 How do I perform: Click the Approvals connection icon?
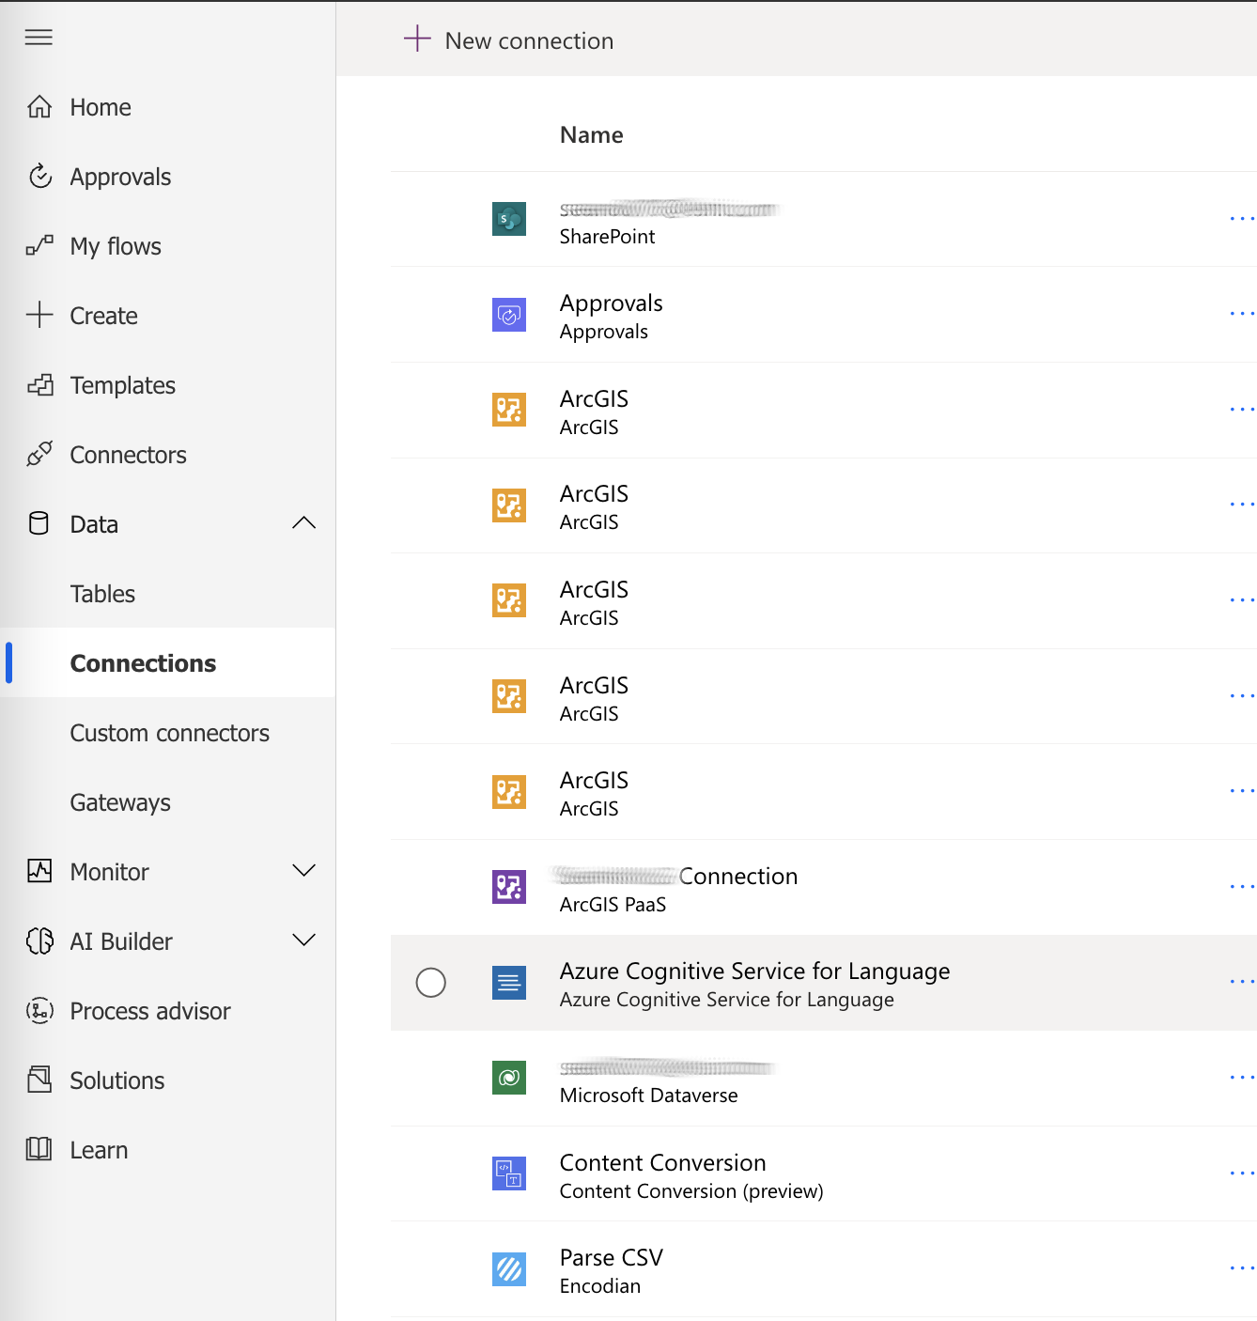pos(509,316)
